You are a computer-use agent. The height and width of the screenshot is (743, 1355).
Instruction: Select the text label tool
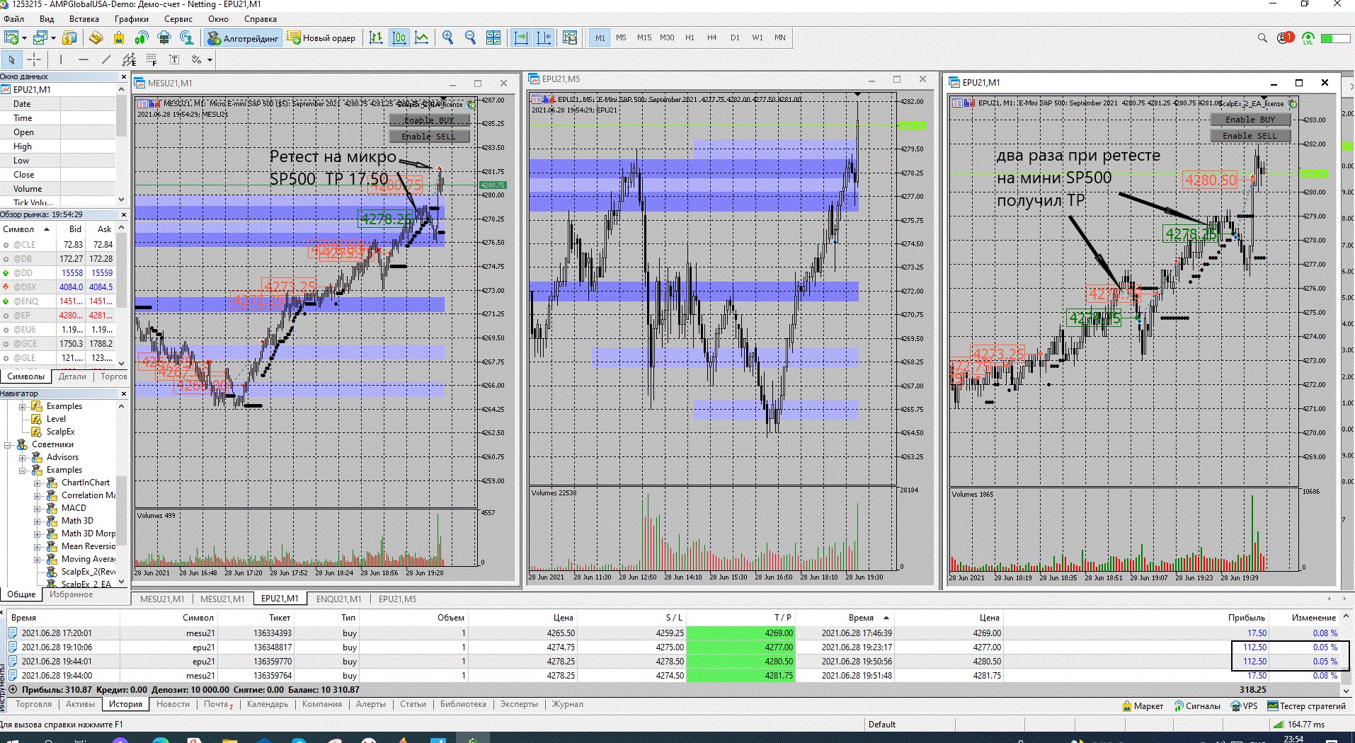tap(174, 59)
